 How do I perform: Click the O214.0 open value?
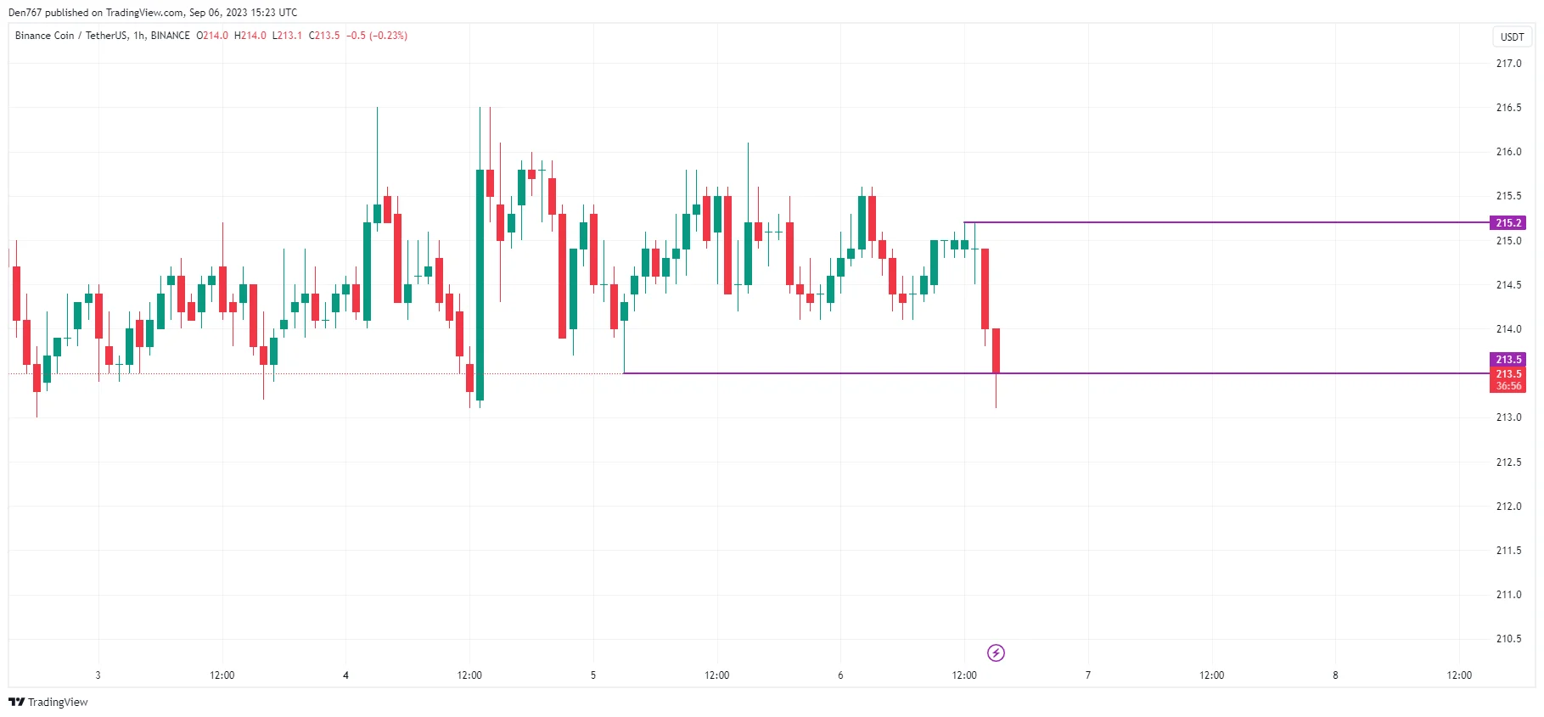tap(212, 36)
